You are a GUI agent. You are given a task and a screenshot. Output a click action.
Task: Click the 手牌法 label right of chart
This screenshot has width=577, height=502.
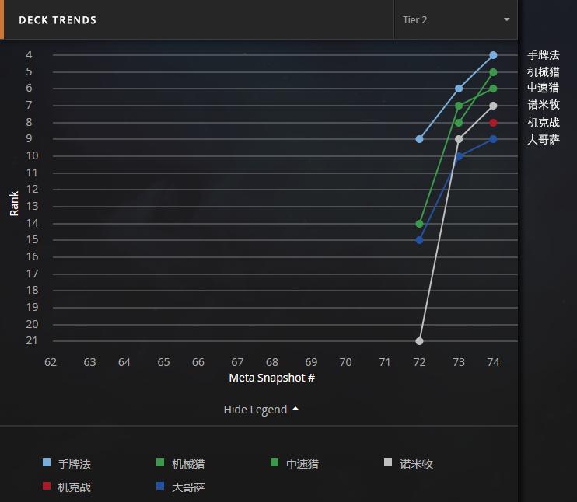click(544, 55)
